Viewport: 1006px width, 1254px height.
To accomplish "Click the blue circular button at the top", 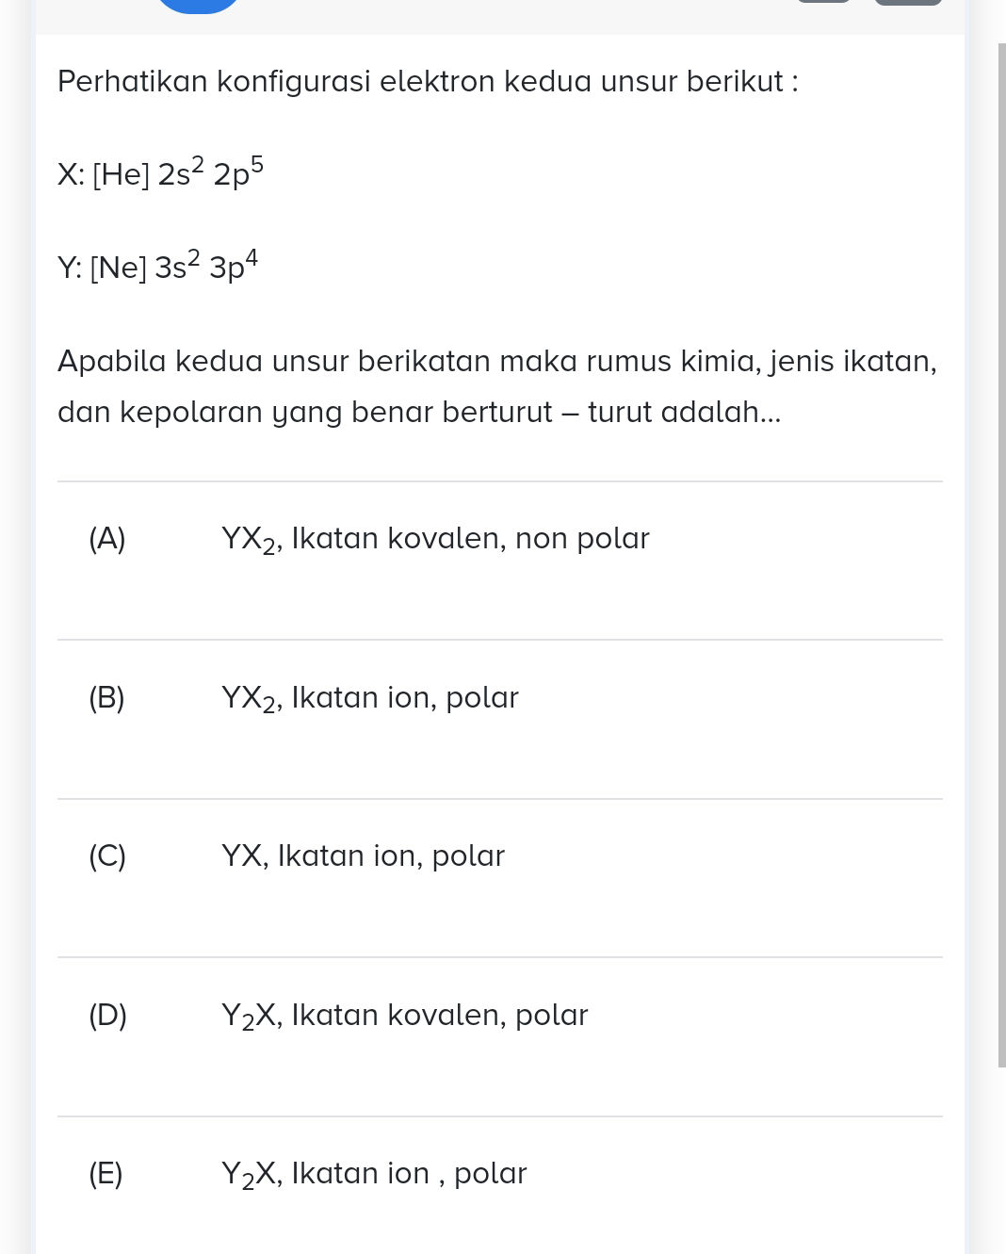I will [197, 5].
